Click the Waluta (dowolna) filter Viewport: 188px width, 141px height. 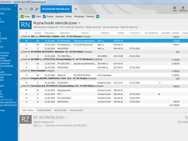coord(111,27)
